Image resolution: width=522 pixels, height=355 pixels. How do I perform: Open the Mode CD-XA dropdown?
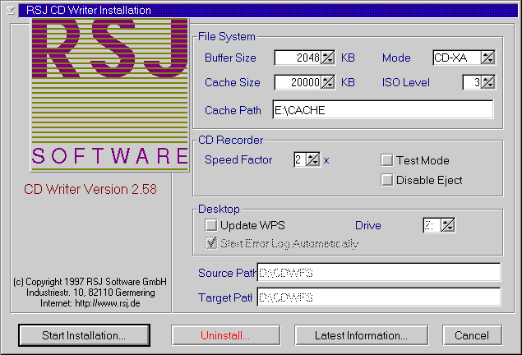pyautogui.click(x=488, y=58)
